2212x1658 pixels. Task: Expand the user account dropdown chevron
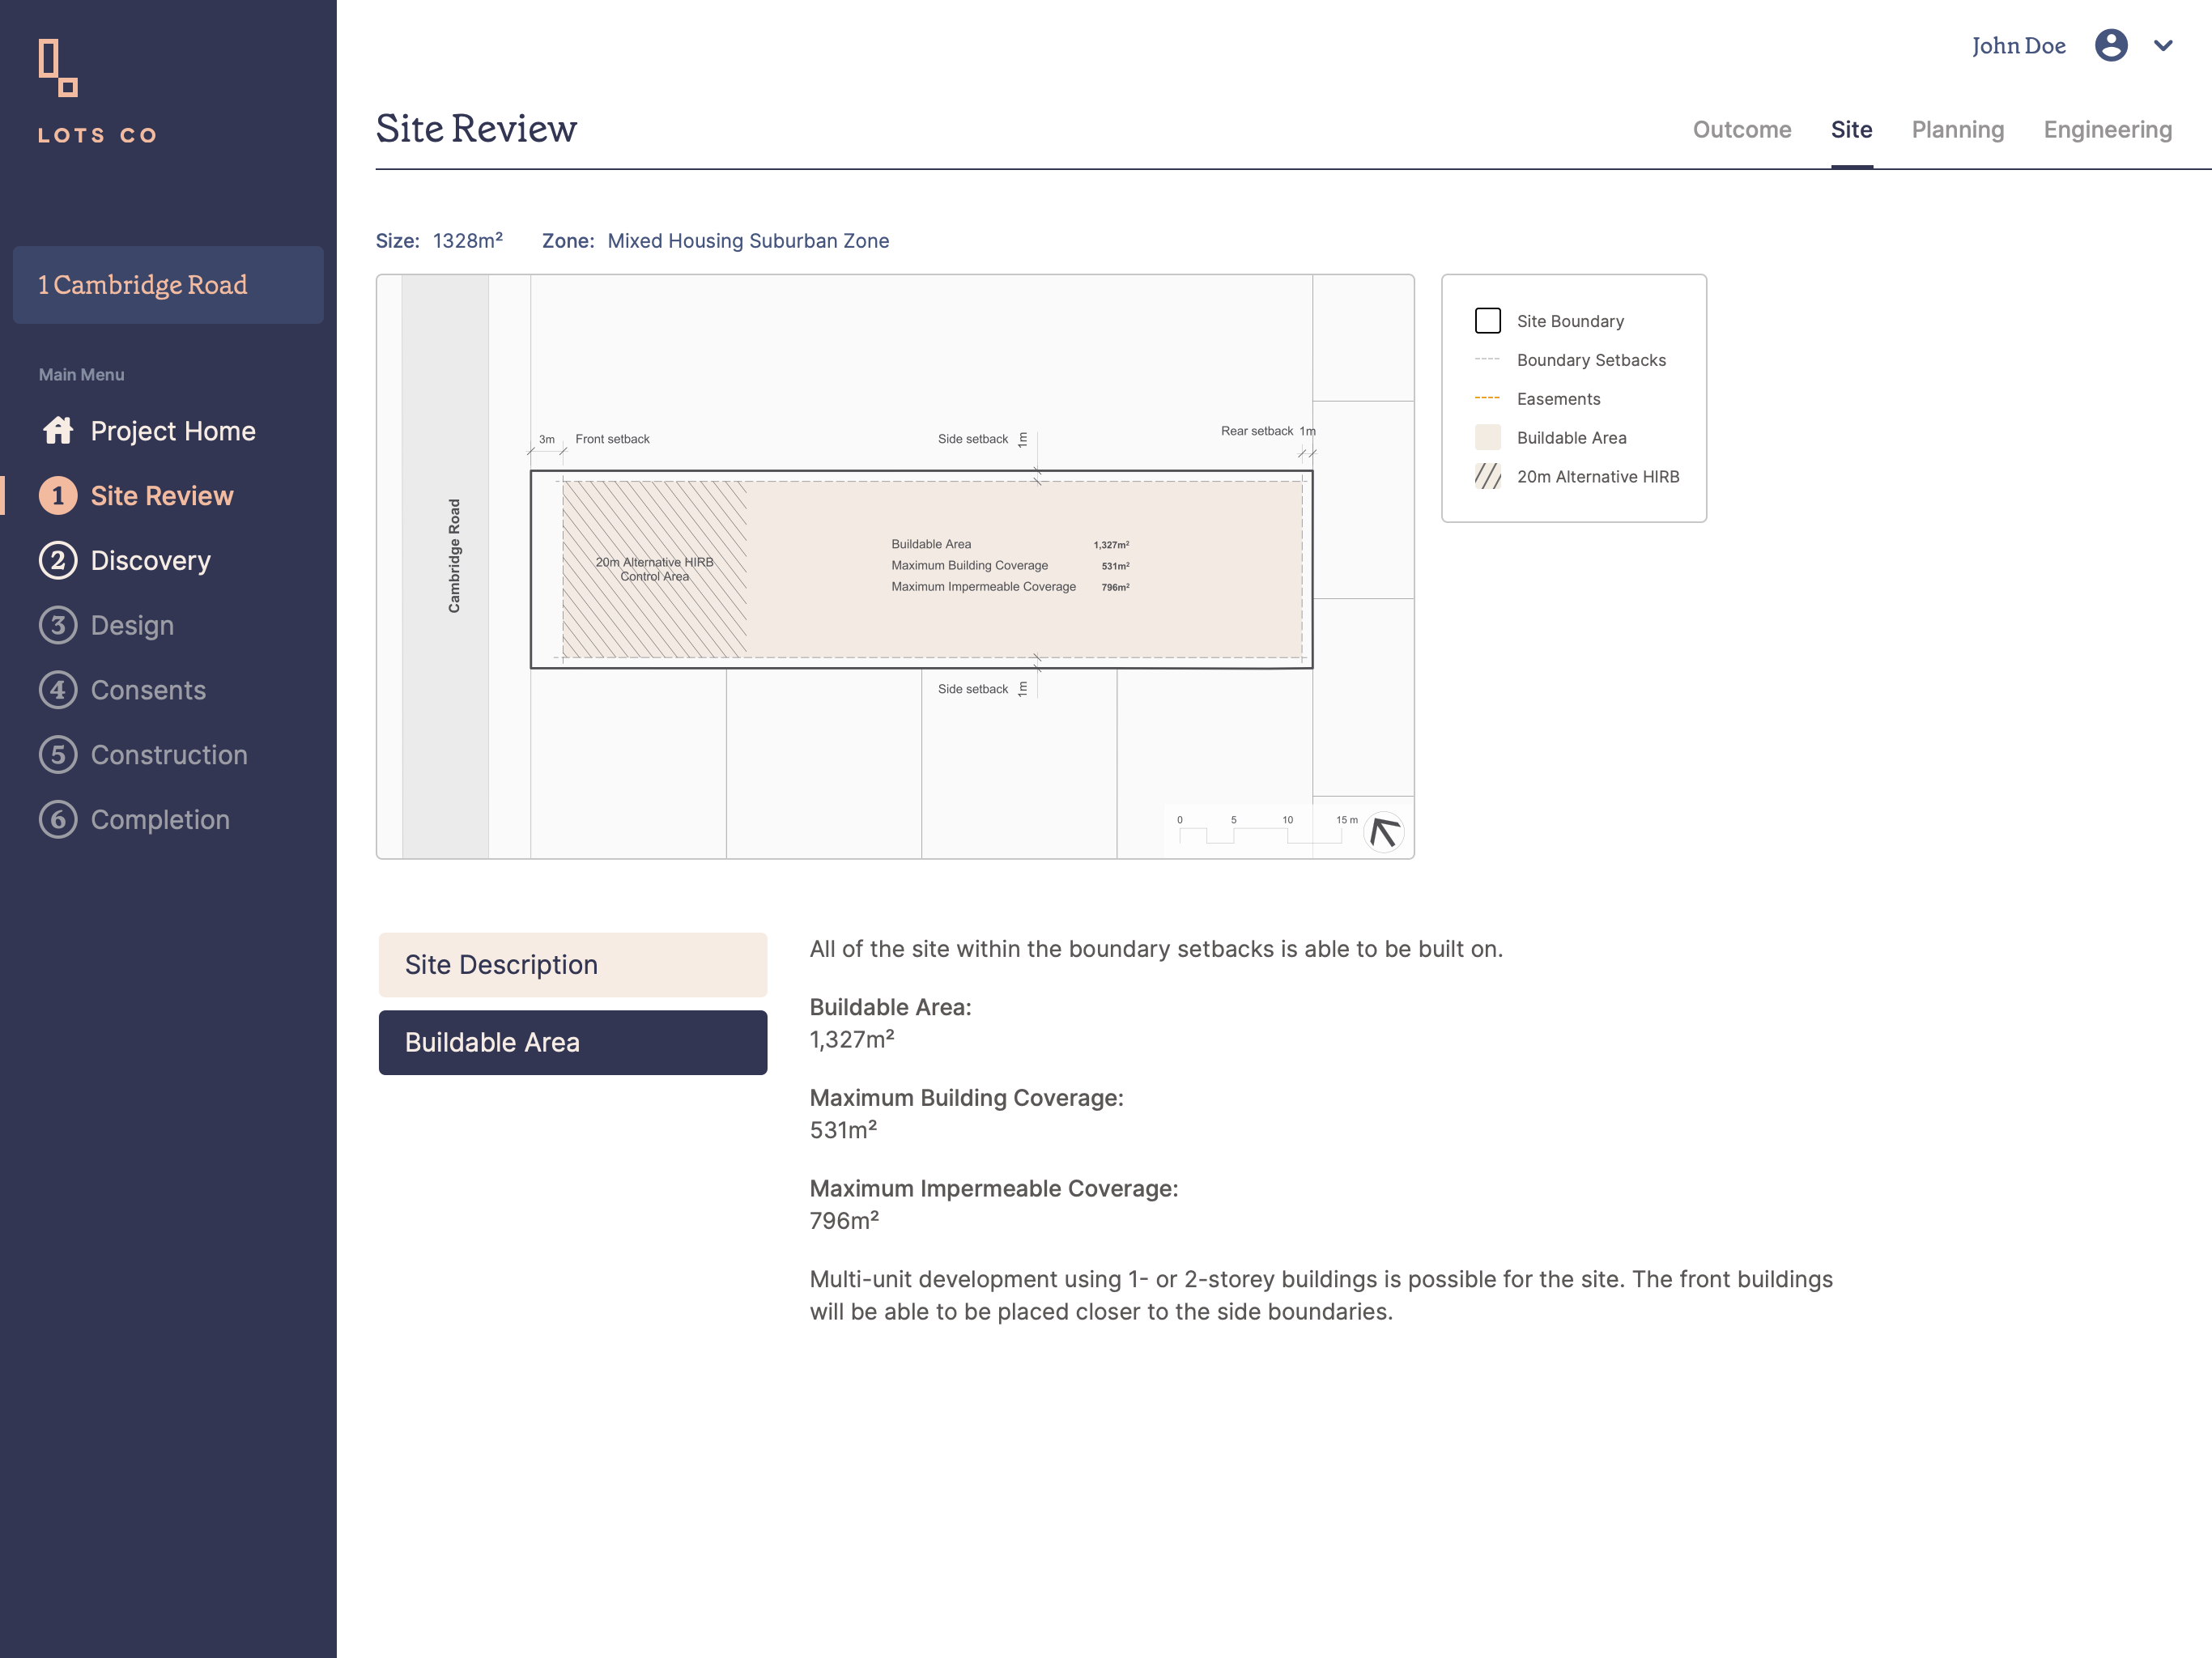(2163, 46)
